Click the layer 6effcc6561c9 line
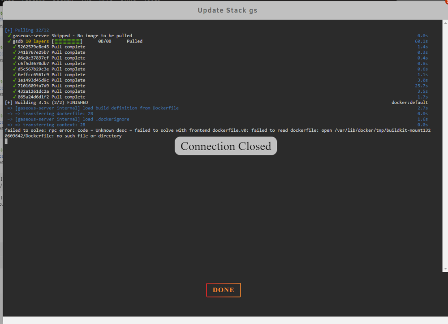This screenshot has height=324, width=448. click(x=49, y=74)
